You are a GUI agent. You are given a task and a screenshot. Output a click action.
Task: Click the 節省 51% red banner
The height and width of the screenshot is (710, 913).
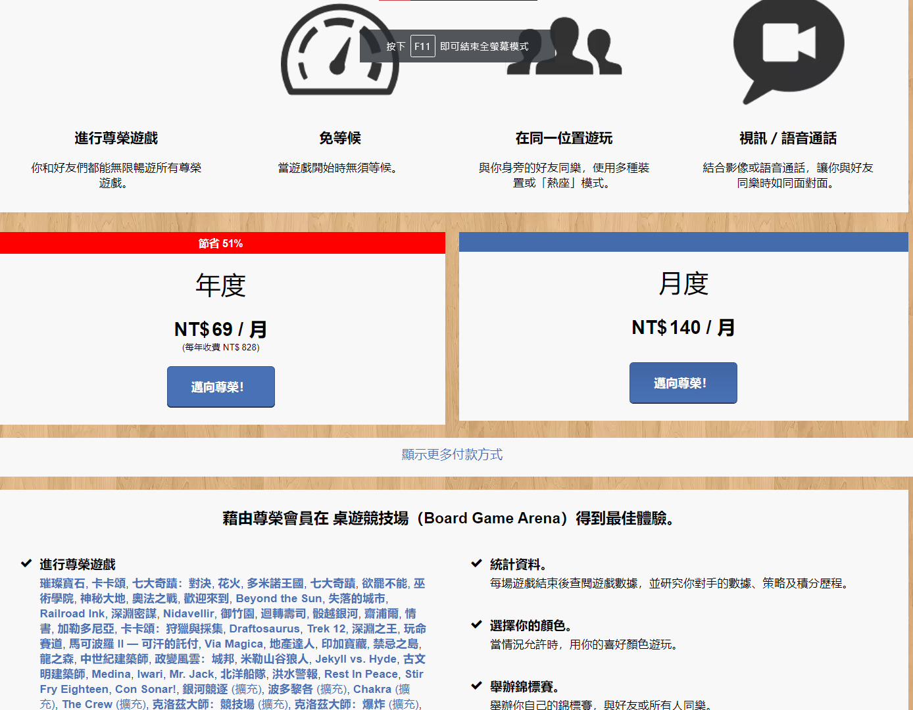[x=222, y=243]
